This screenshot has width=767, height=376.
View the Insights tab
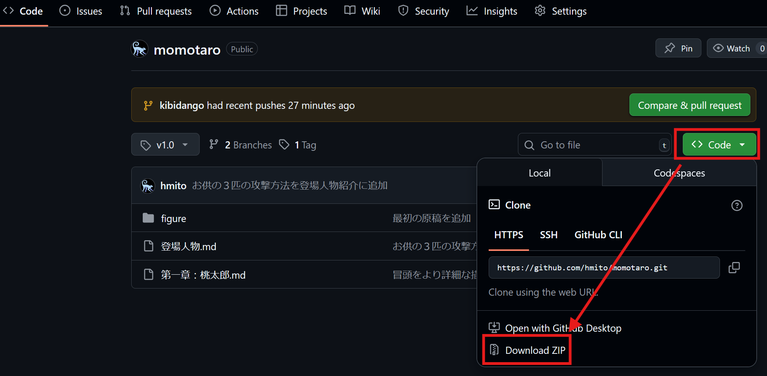coord(492,11)
